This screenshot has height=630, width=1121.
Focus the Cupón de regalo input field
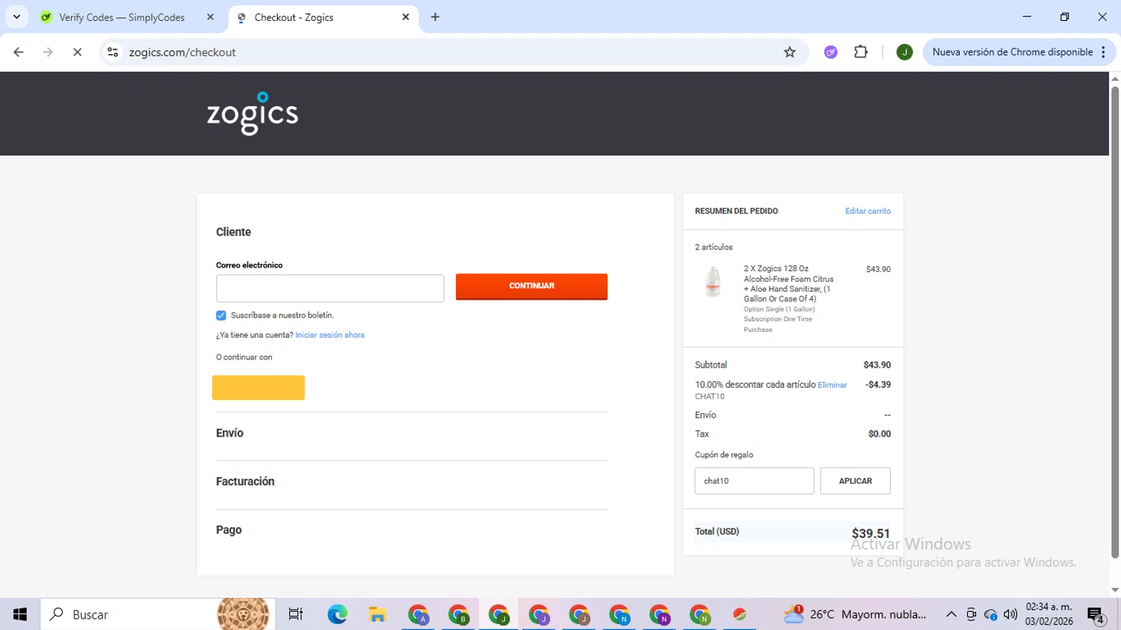754,481
